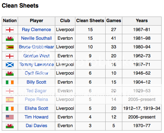164x133 pixels.
Task: Click the Years column header
Action: click(x=142, y=21)
